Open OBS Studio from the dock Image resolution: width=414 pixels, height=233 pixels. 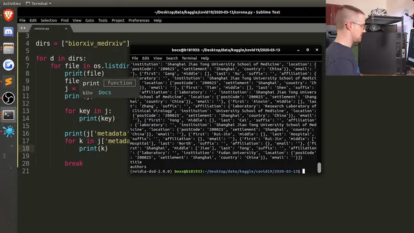point(8,98)
